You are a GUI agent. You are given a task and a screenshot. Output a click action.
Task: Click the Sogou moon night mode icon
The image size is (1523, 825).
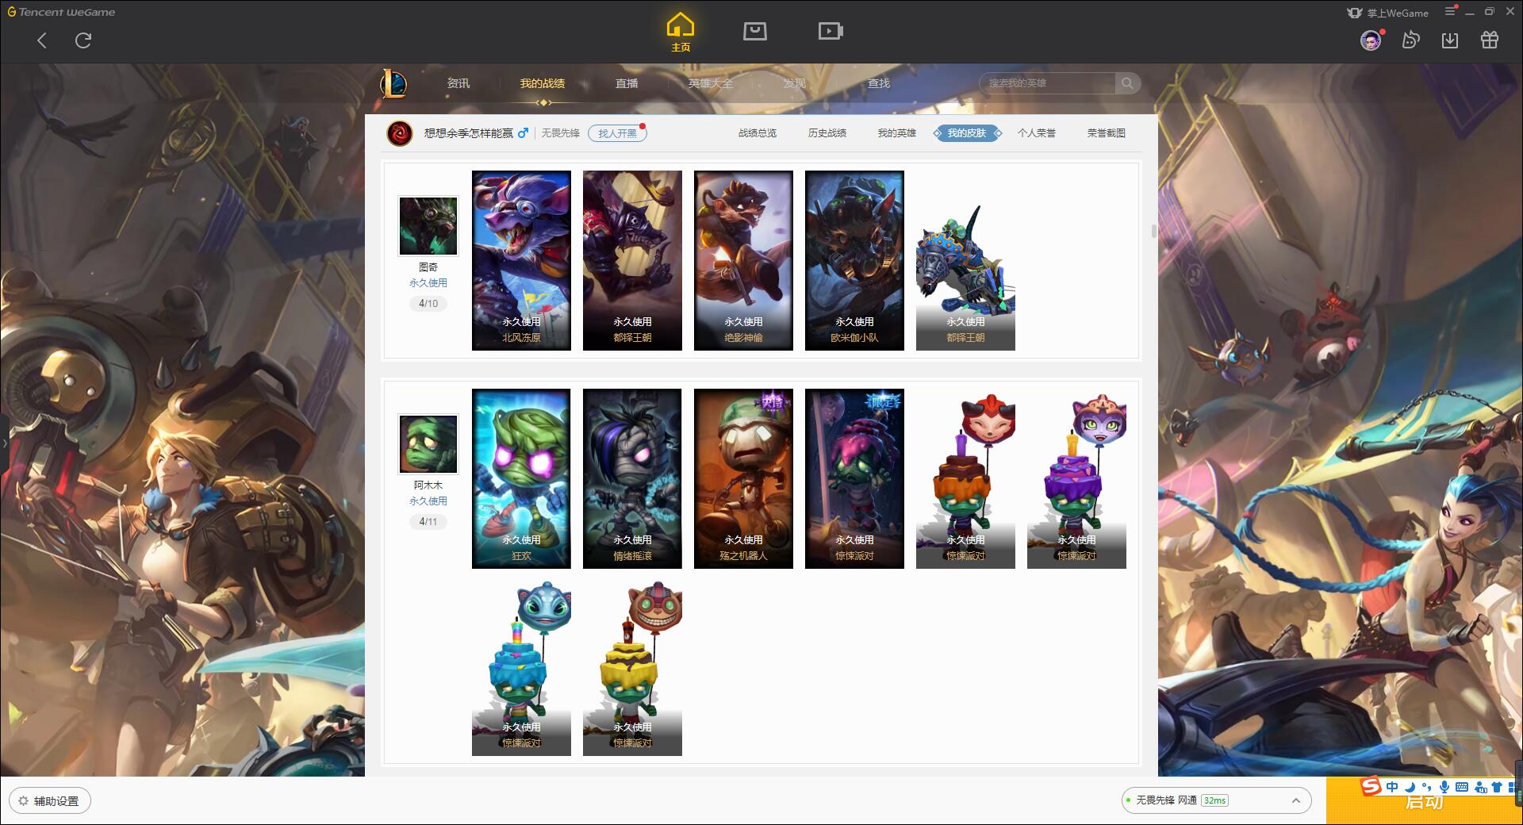pyautogui.click(x=1410, y=787)
